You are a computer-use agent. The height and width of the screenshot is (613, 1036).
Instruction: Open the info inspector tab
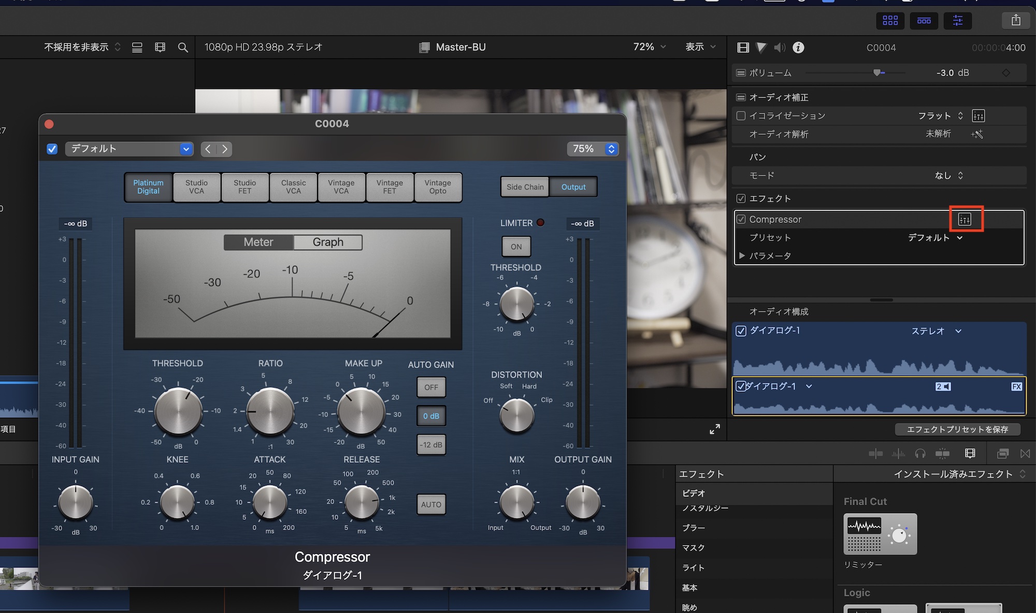click(x=799, y=48)
